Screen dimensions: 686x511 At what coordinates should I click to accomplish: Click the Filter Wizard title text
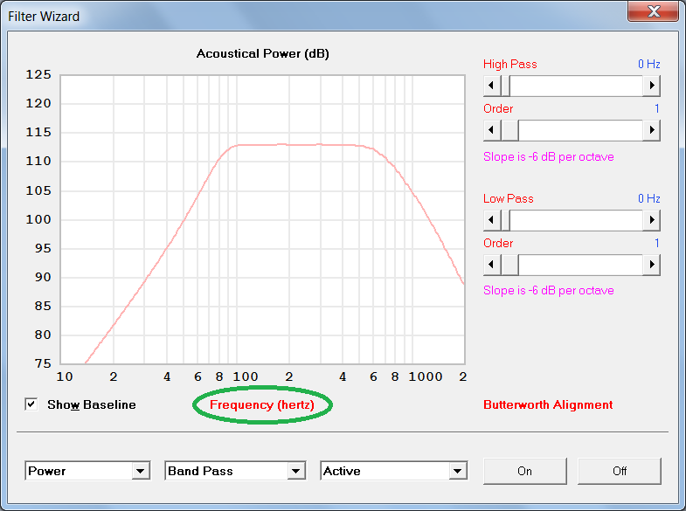44,17
